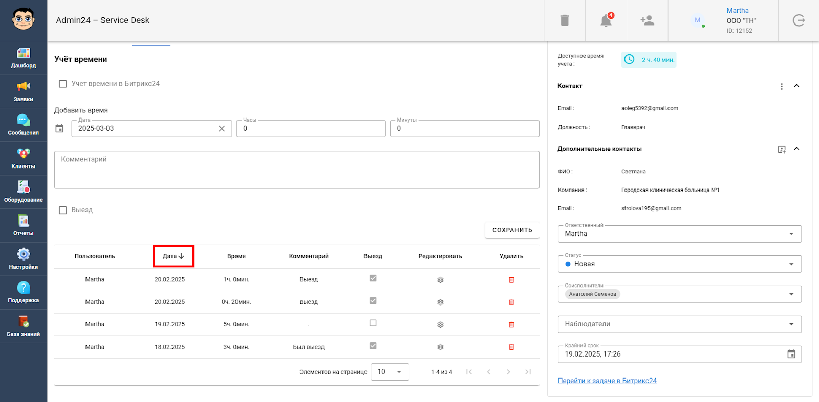Open the date picker calendar icon
The height and width of the screenshot is (402, 819).
60,129
